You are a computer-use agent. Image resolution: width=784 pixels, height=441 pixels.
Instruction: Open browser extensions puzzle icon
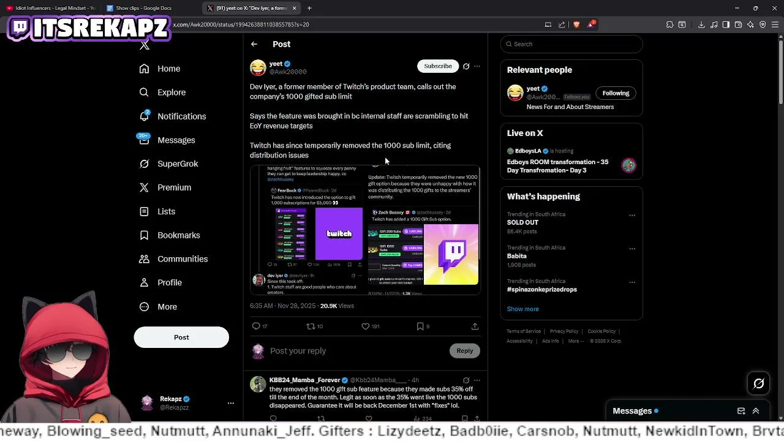[x=669, y=24]
